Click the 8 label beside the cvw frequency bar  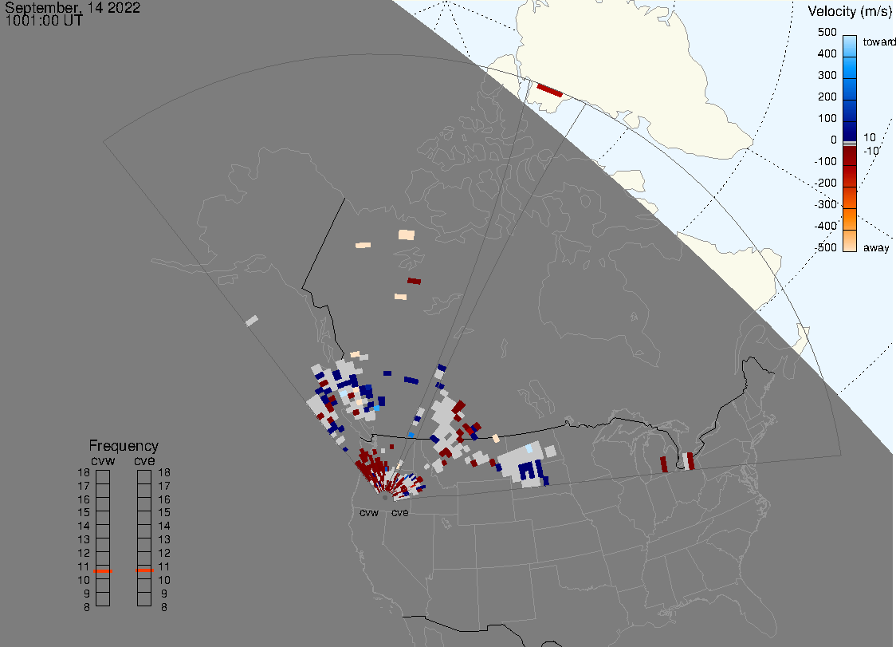point(87,608)
